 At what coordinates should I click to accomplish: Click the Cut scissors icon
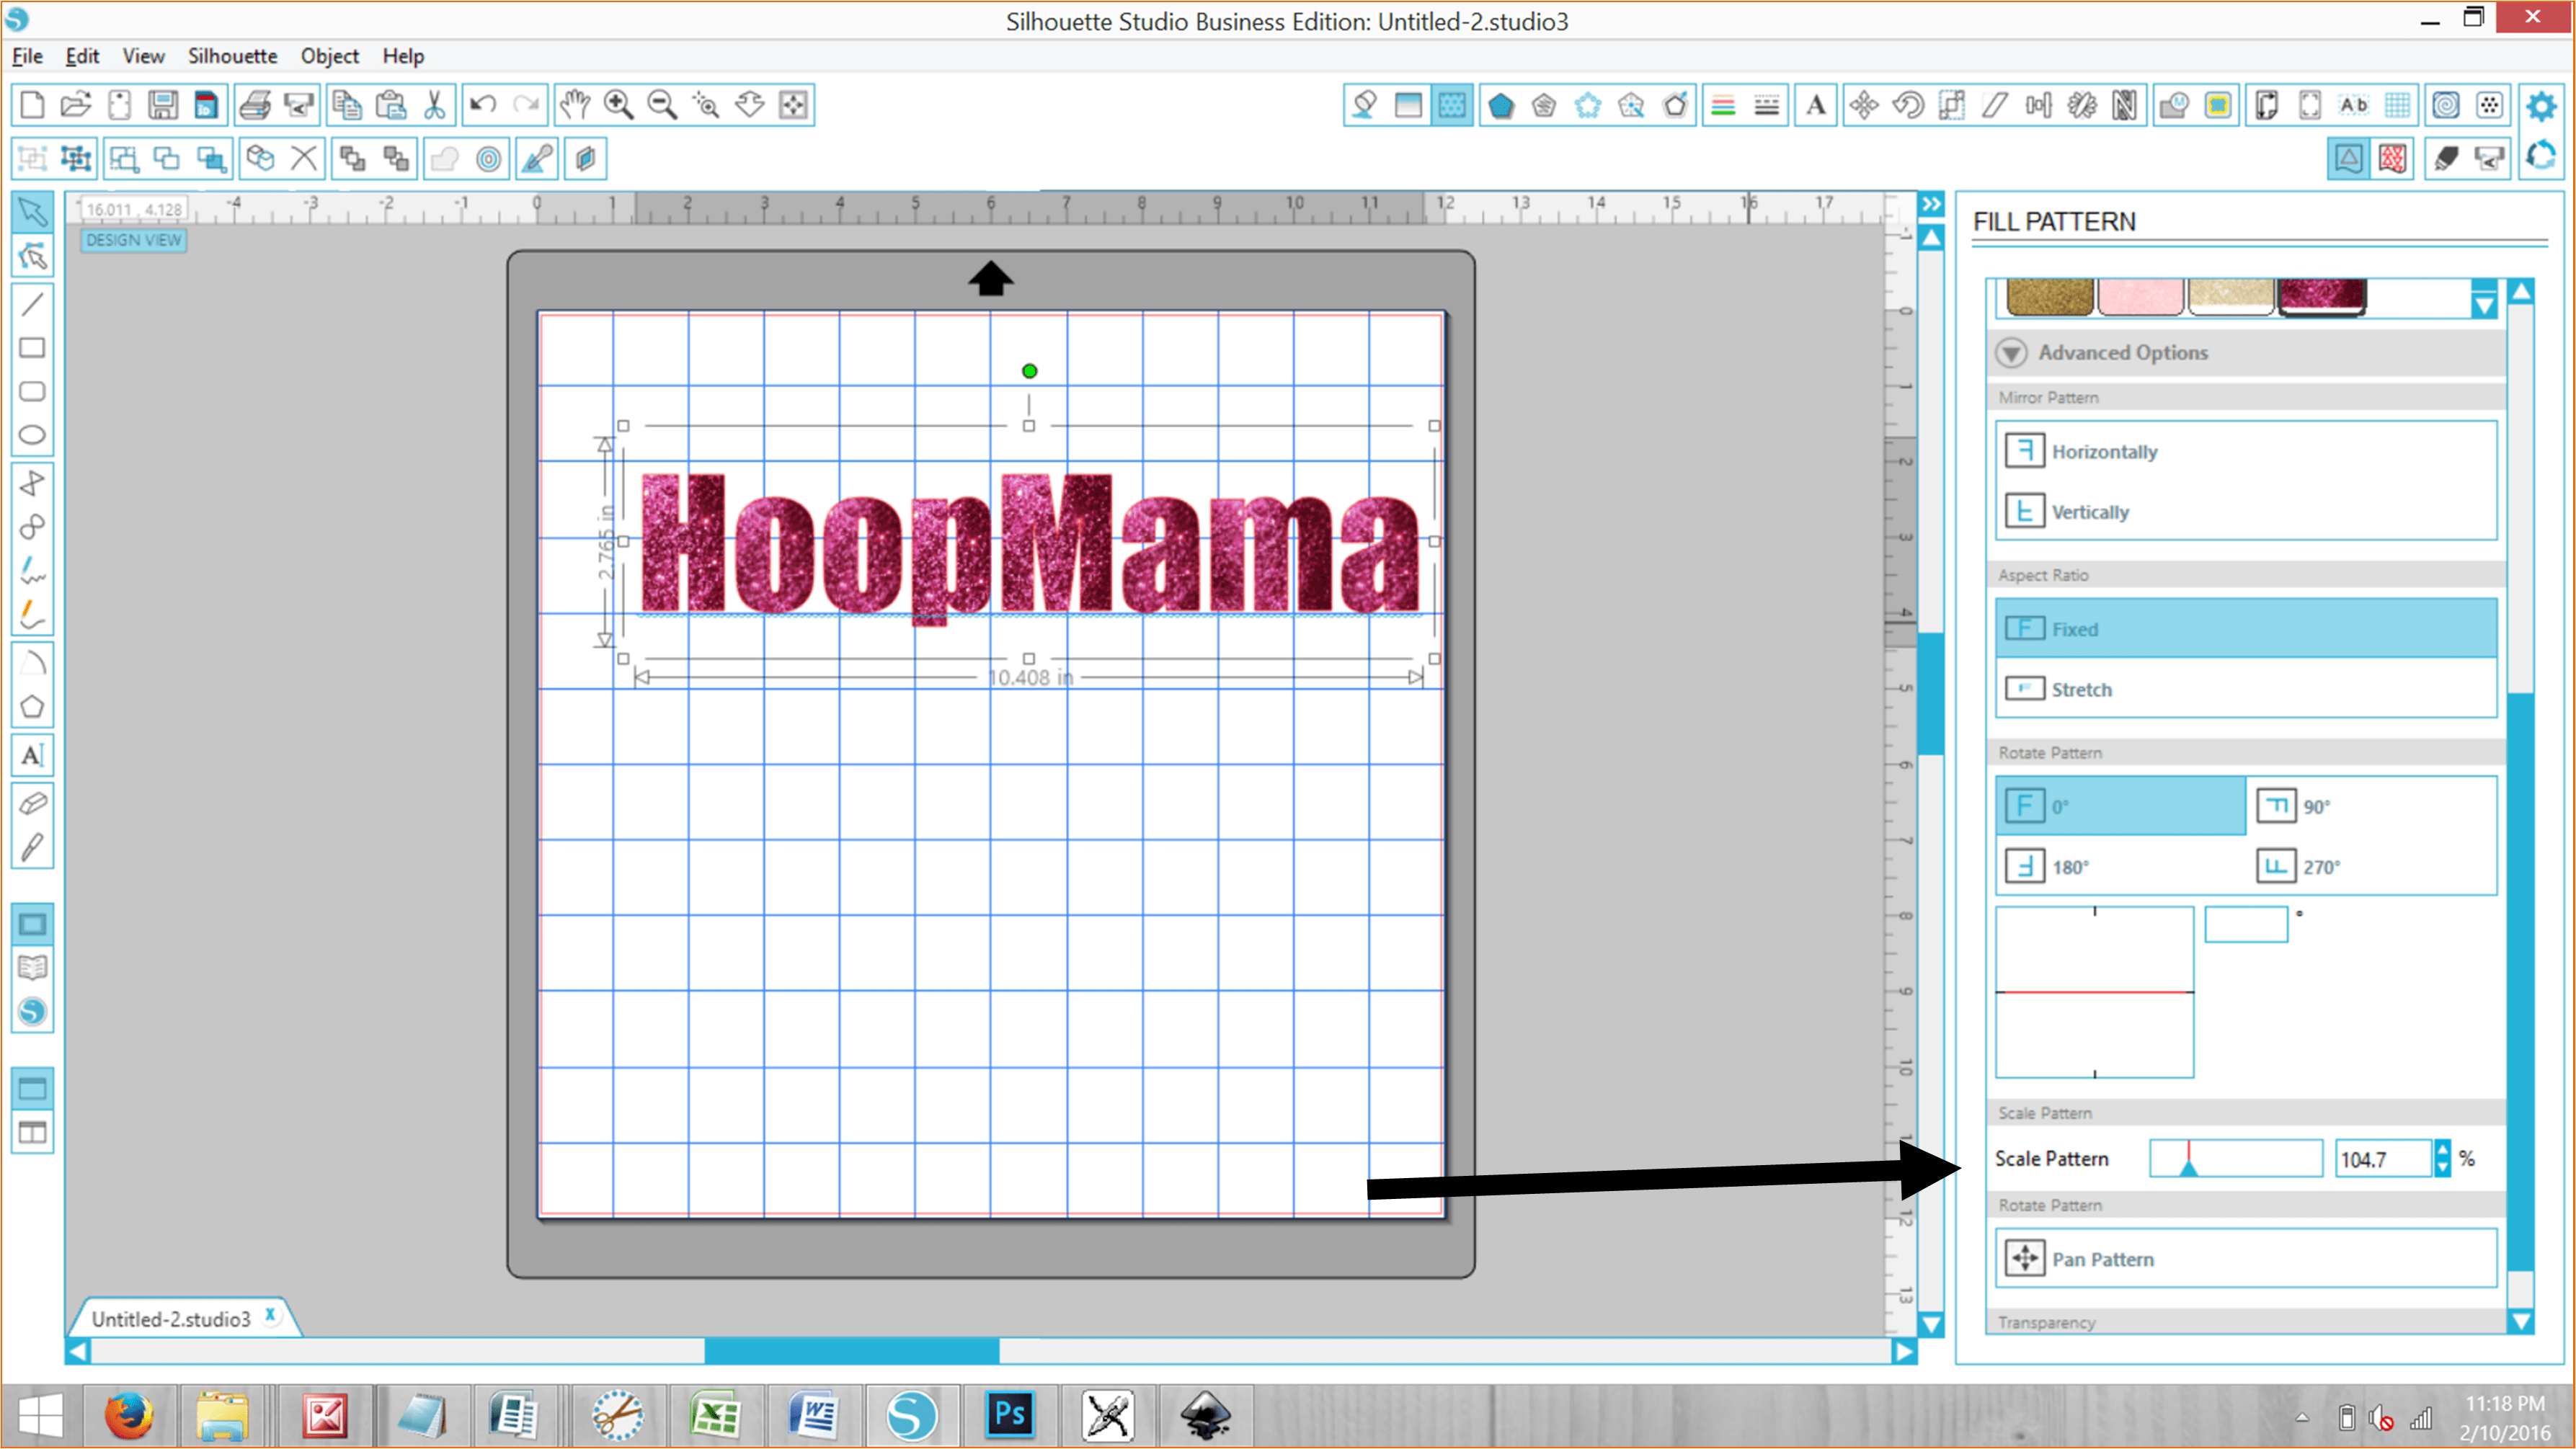(434, 104)
